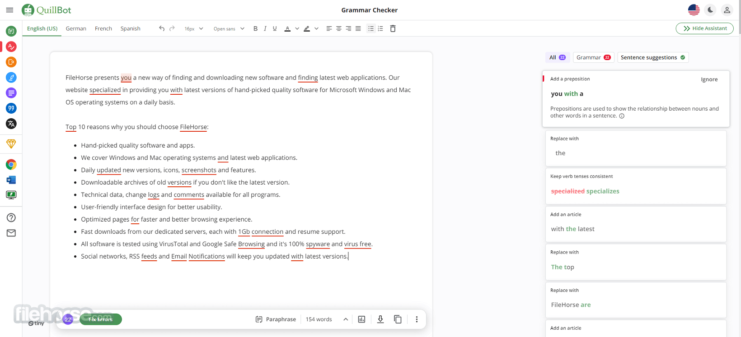The height and width of the screenshot is (337, 741).
Task: Align text right
Action: 348,28
